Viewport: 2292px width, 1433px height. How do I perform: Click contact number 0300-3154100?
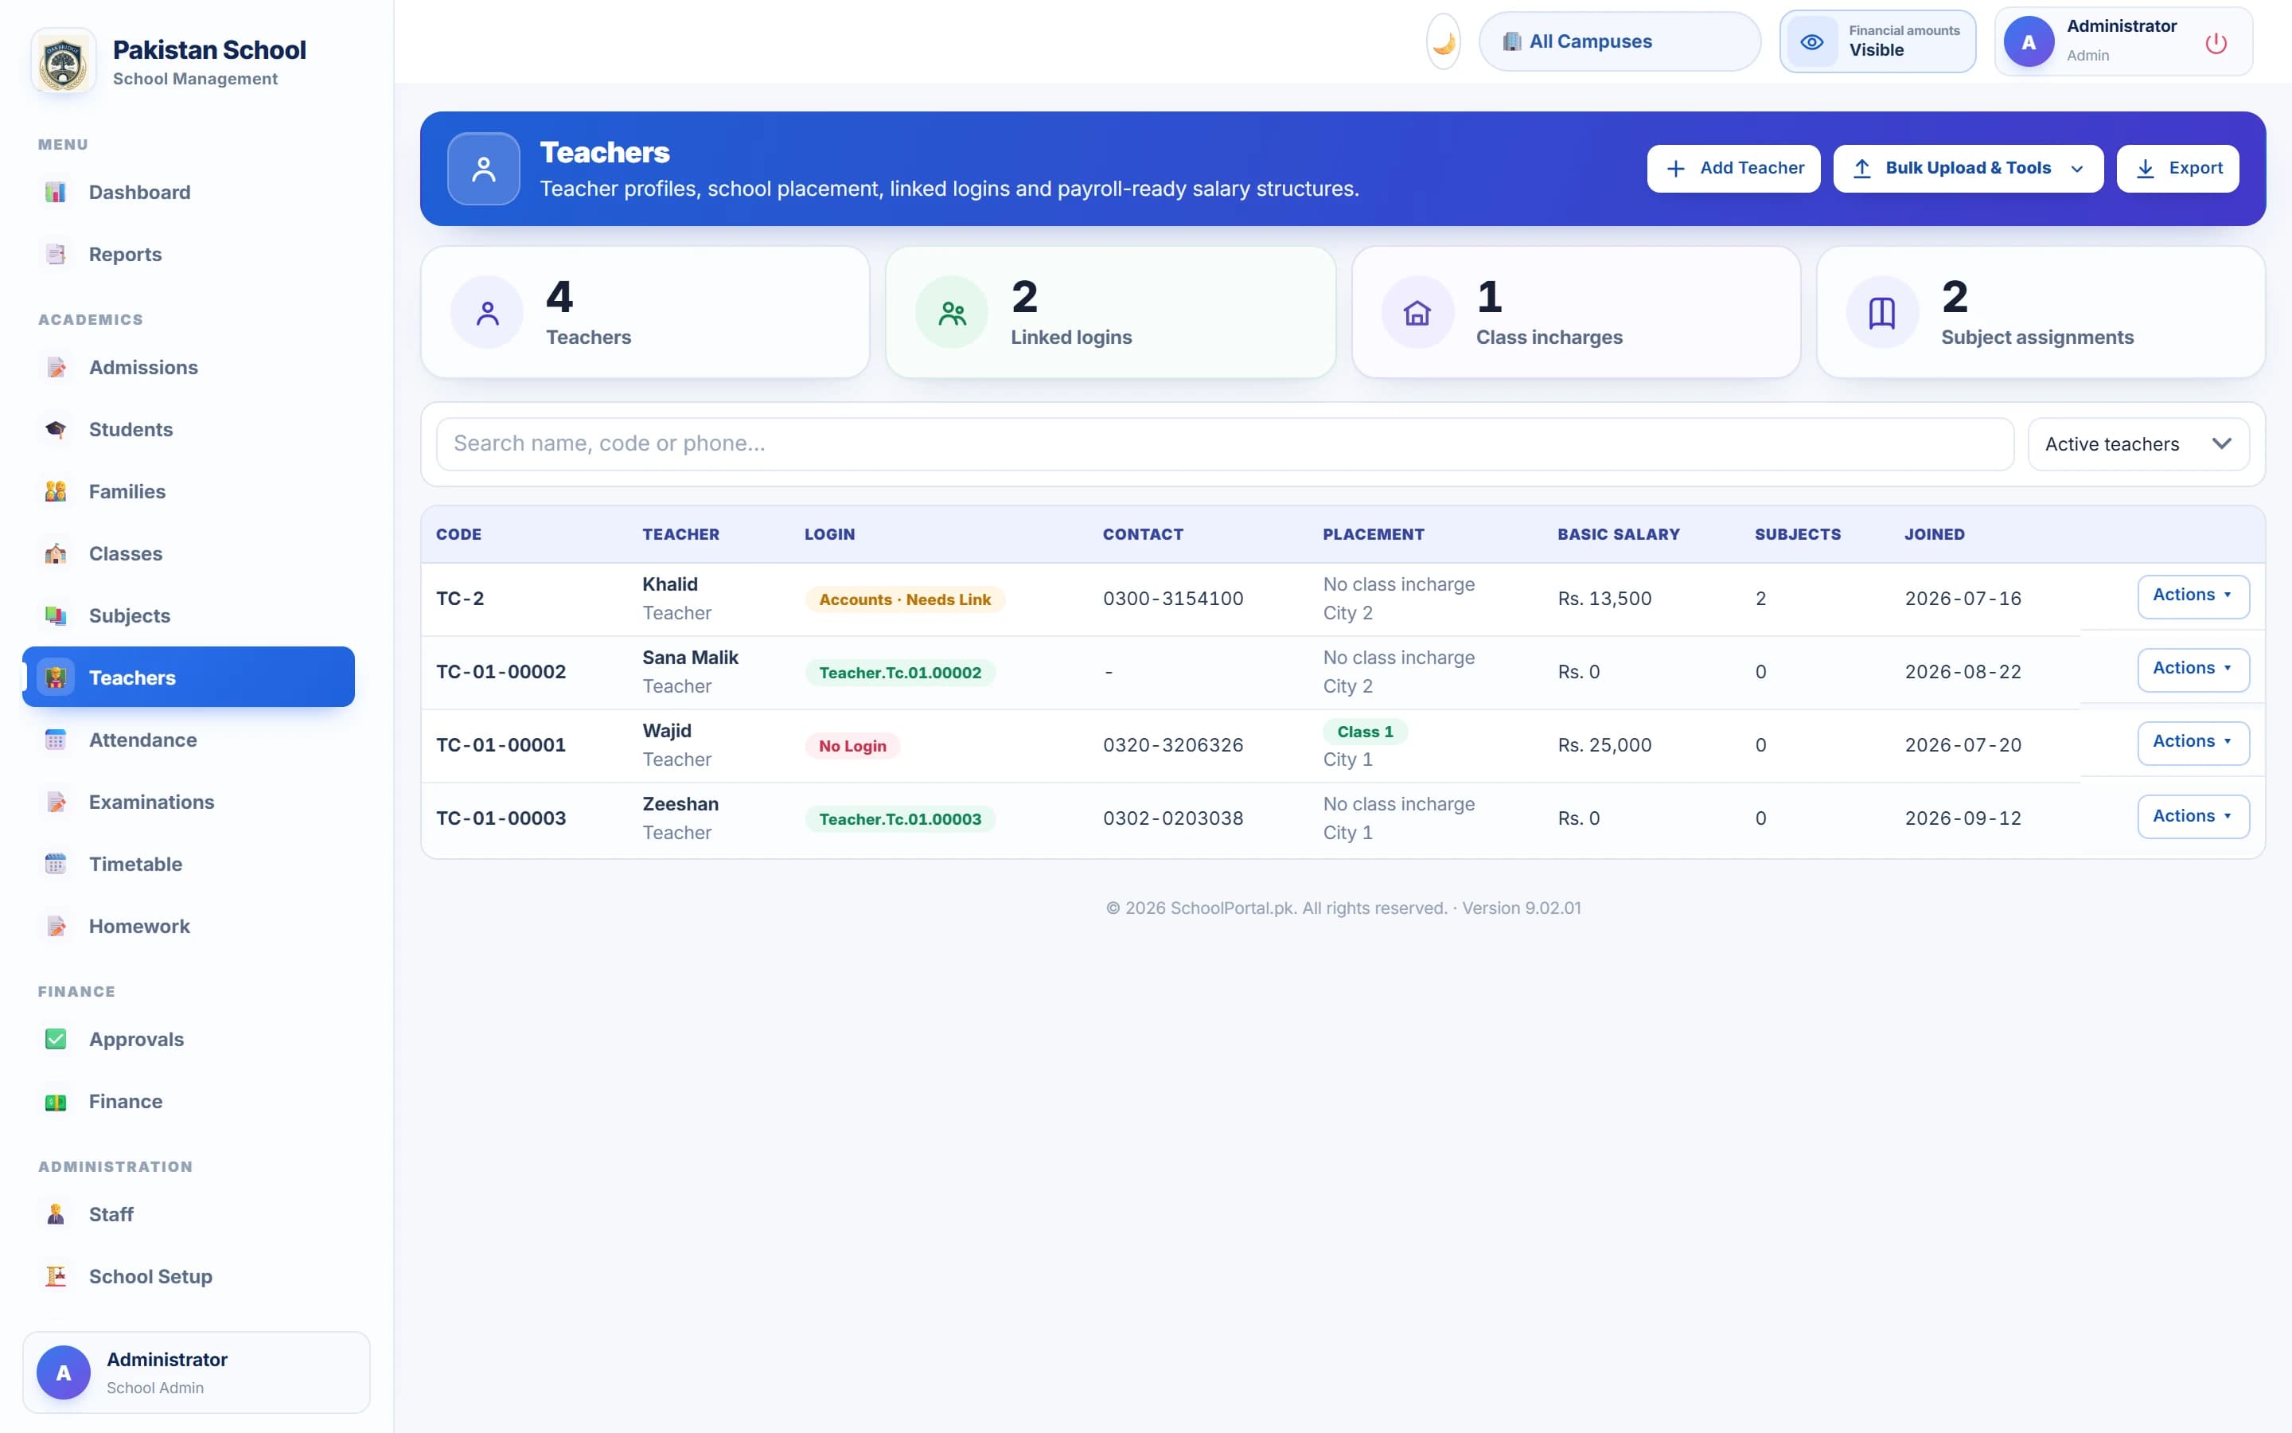click(1172, 598)
